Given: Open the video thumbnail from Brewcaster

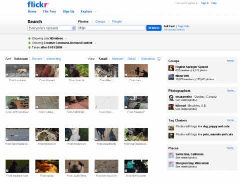Looking at the screenshot, I should pos(136,166).
